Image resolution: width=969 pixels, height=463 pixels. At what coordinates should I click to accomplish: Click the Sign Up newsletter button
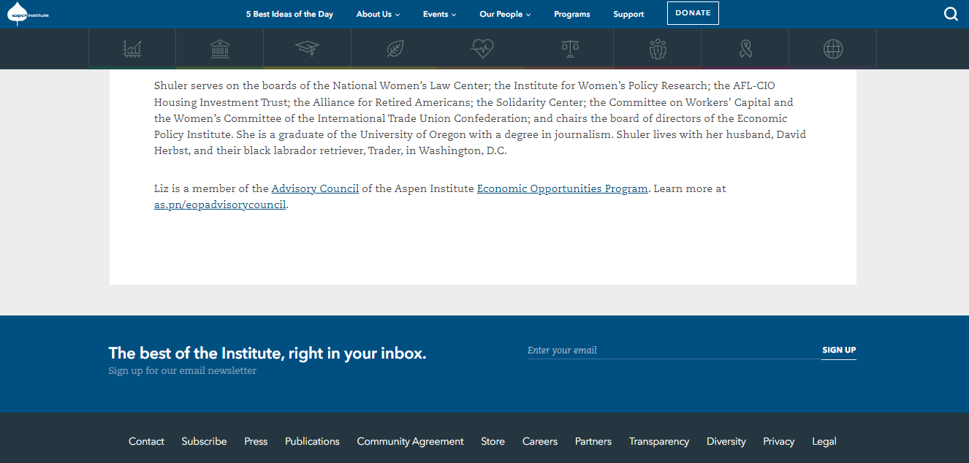839,351
